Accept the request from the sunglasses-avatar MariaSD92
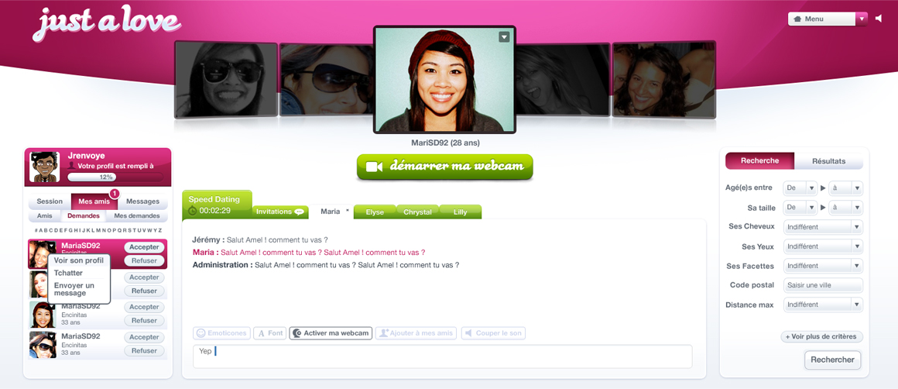 coord(144,337)
